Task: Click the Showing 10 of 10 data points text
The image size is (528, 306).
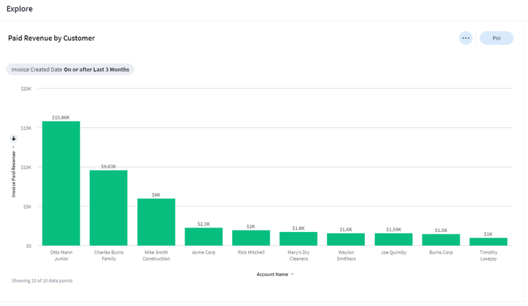Action: (x=42, y=280)
